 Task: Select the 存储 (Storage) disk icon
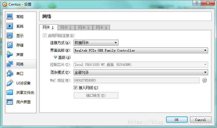(9, 45)
